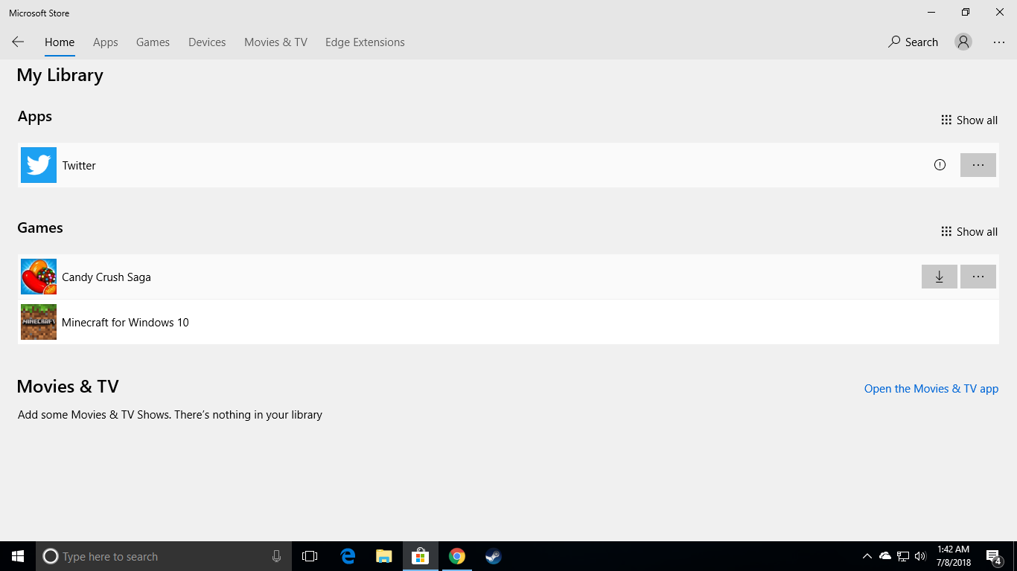Restore down the Microsoft Store window
The image size is (1017, 571).
click(x=966, y=12)
